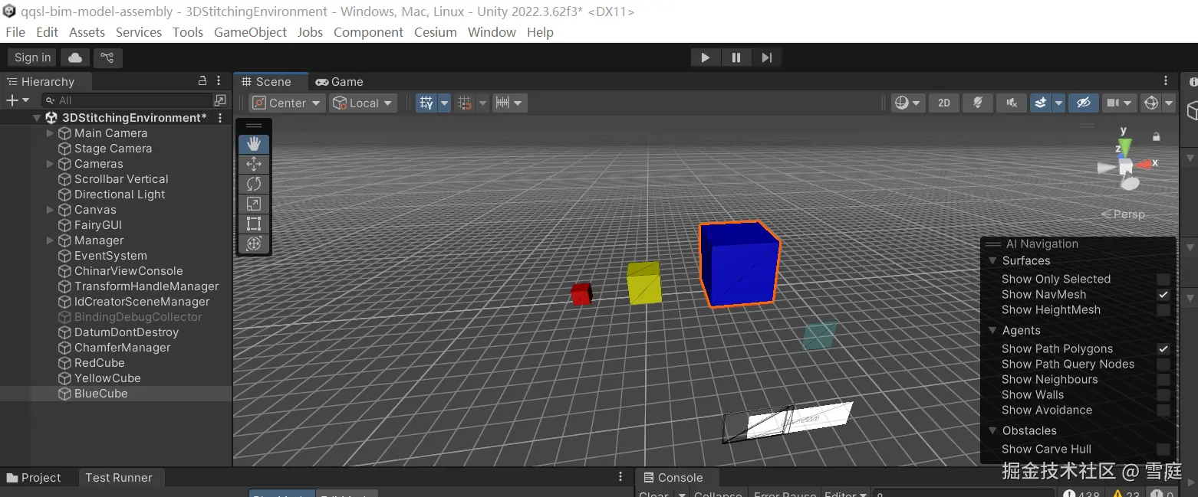
Task: Enable Show Avoidance checkbox
Action: click(1163, 410)
